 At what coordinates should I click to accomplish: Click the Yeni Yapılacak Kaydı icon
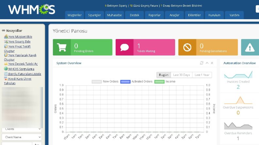pyautogui.click(x=6, y=55)
